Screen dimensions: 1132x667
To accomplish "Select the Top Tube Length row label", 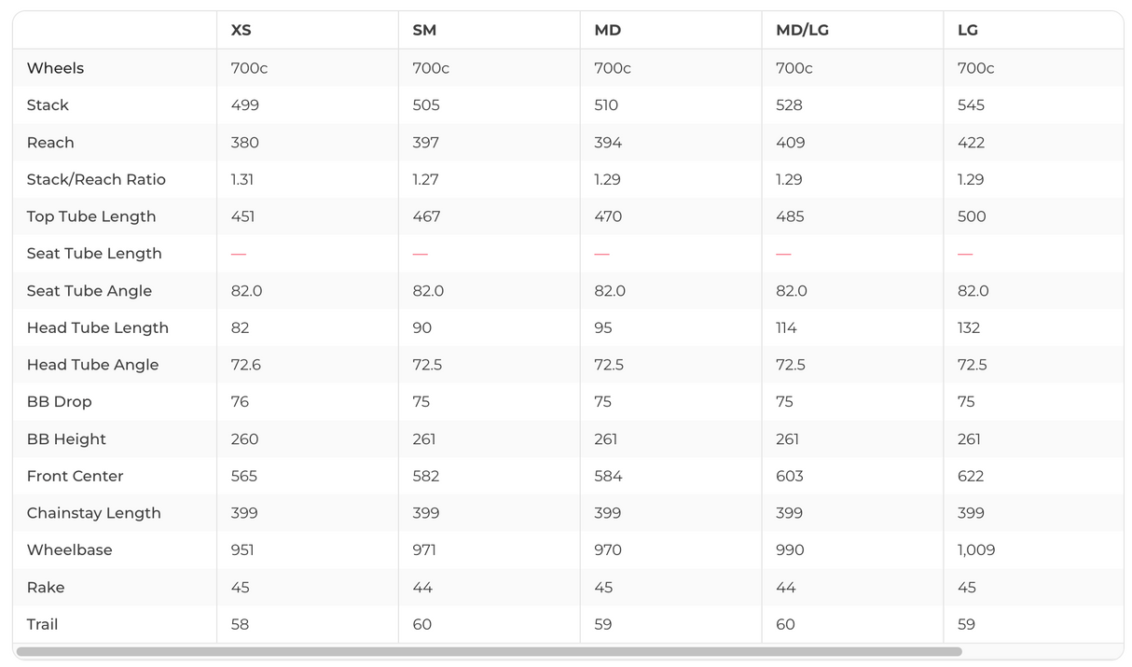I will click(91, 216).
